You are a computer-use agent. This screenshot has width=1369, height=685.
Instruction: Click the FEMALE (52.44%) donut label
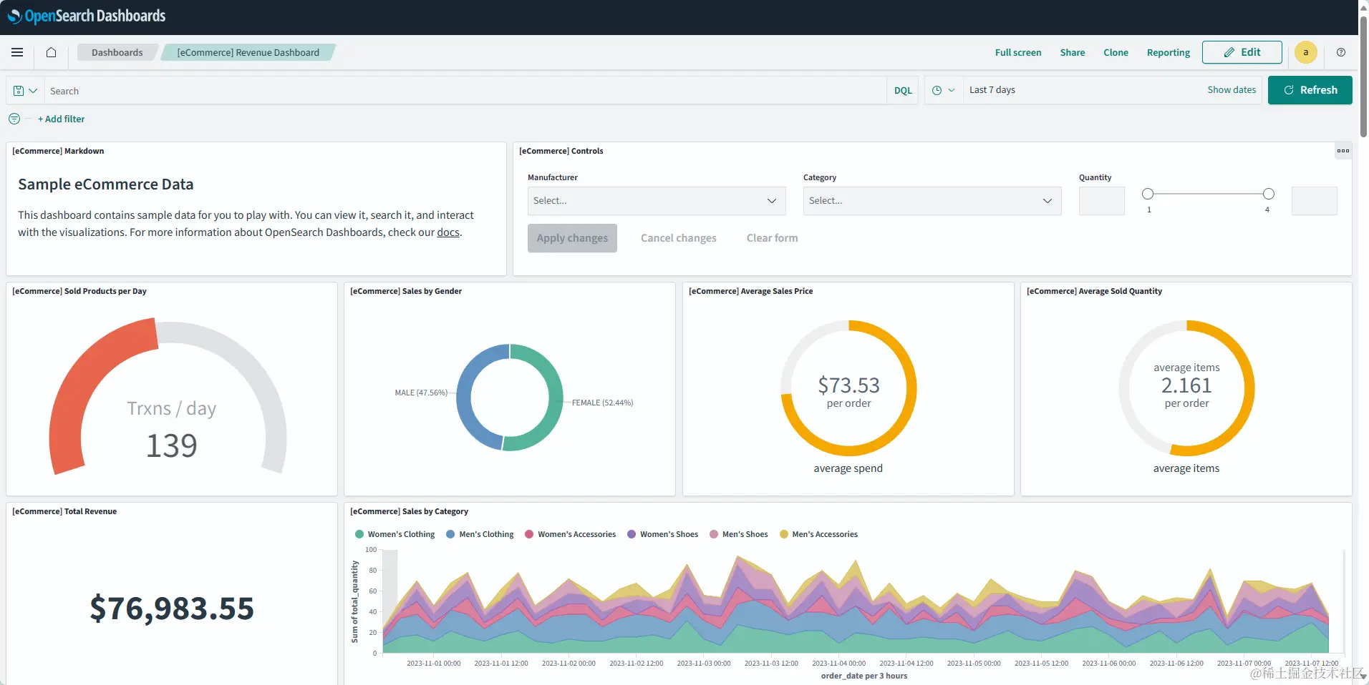[602, 403]
